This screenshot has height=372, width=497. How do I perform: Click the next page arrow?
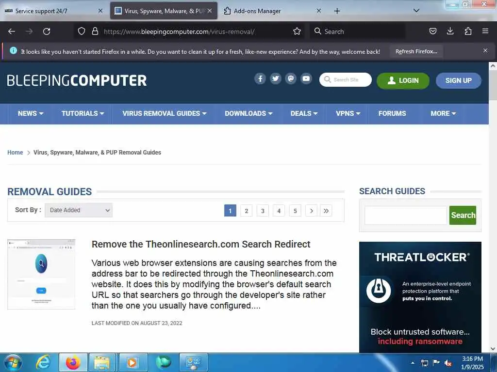click(311, 211)
